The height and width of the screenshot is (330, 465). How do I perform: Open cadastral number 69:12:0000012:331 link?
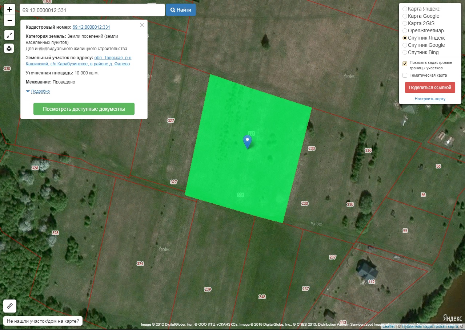(x=91, y=27)
